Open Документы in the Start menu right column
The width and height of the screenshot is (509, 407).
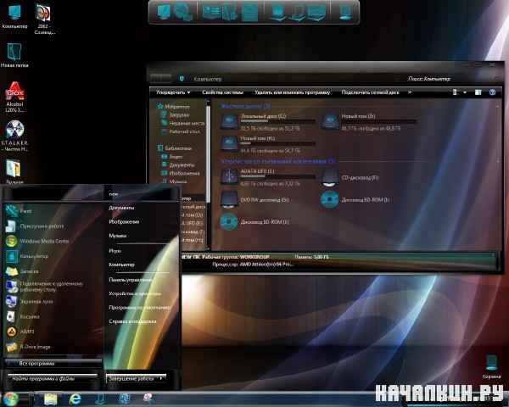tap(121, 208)
